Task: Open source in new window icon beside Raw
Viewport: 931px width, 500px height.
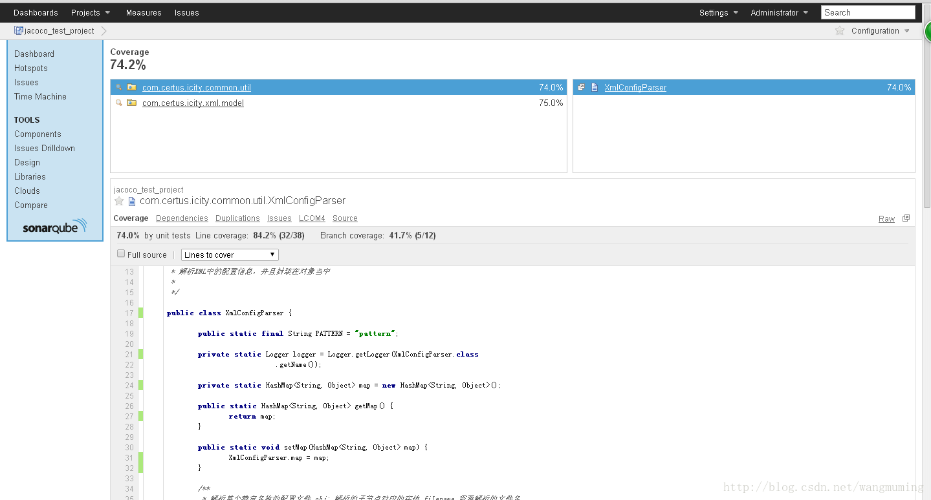Action: [906, 218]
